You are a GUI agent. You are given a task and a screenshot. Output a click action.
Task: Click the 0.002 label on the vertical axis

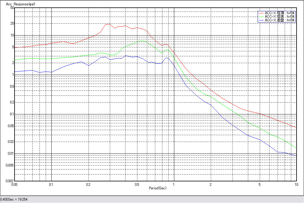pyautogui.click(x=10, y=181)
